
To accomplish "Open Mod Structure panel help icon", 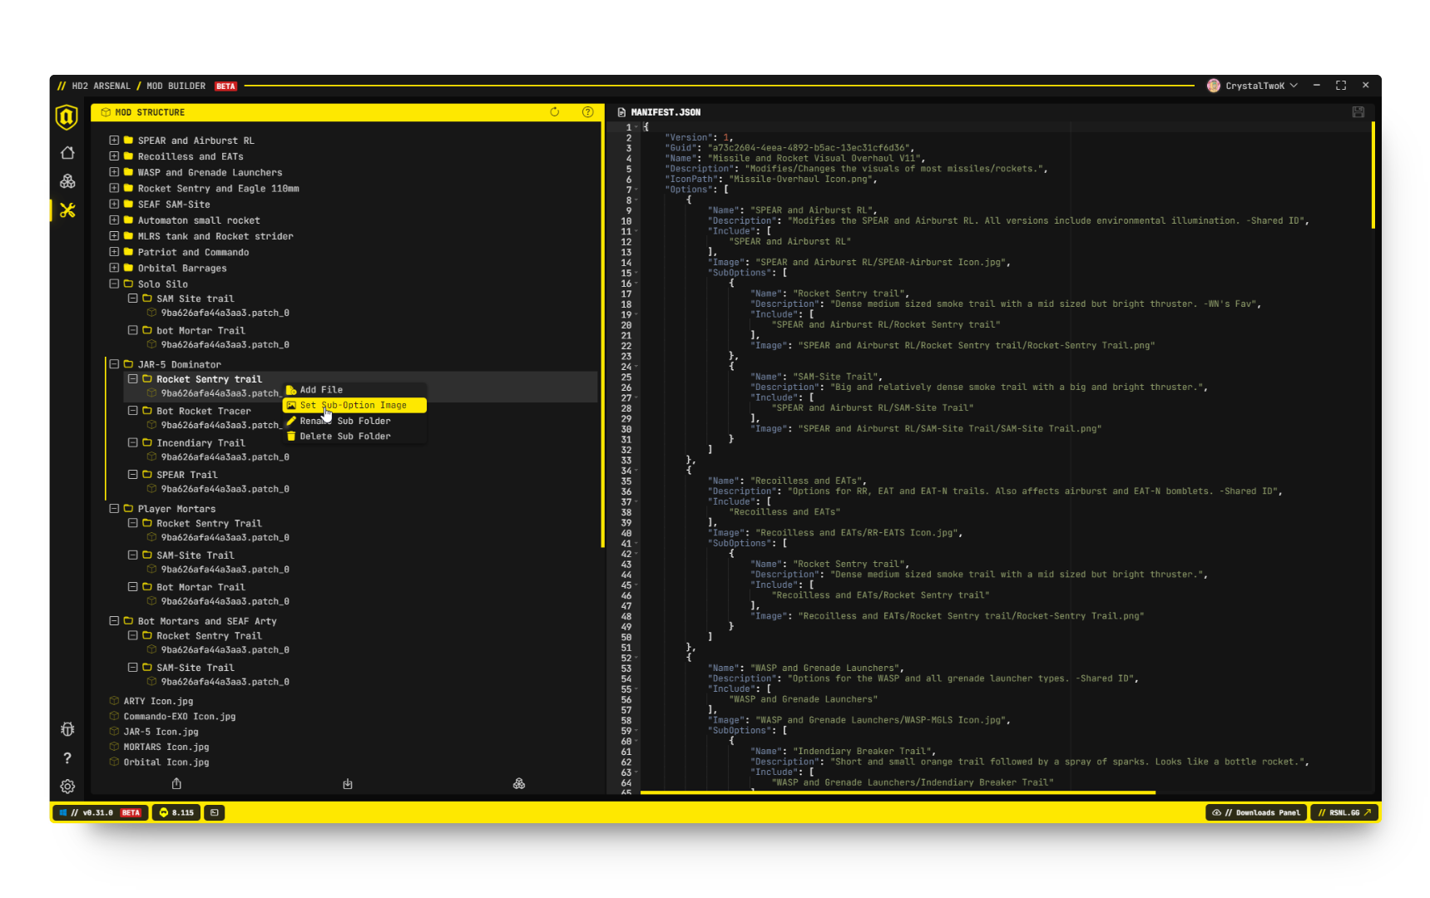I will coord(587,112).
